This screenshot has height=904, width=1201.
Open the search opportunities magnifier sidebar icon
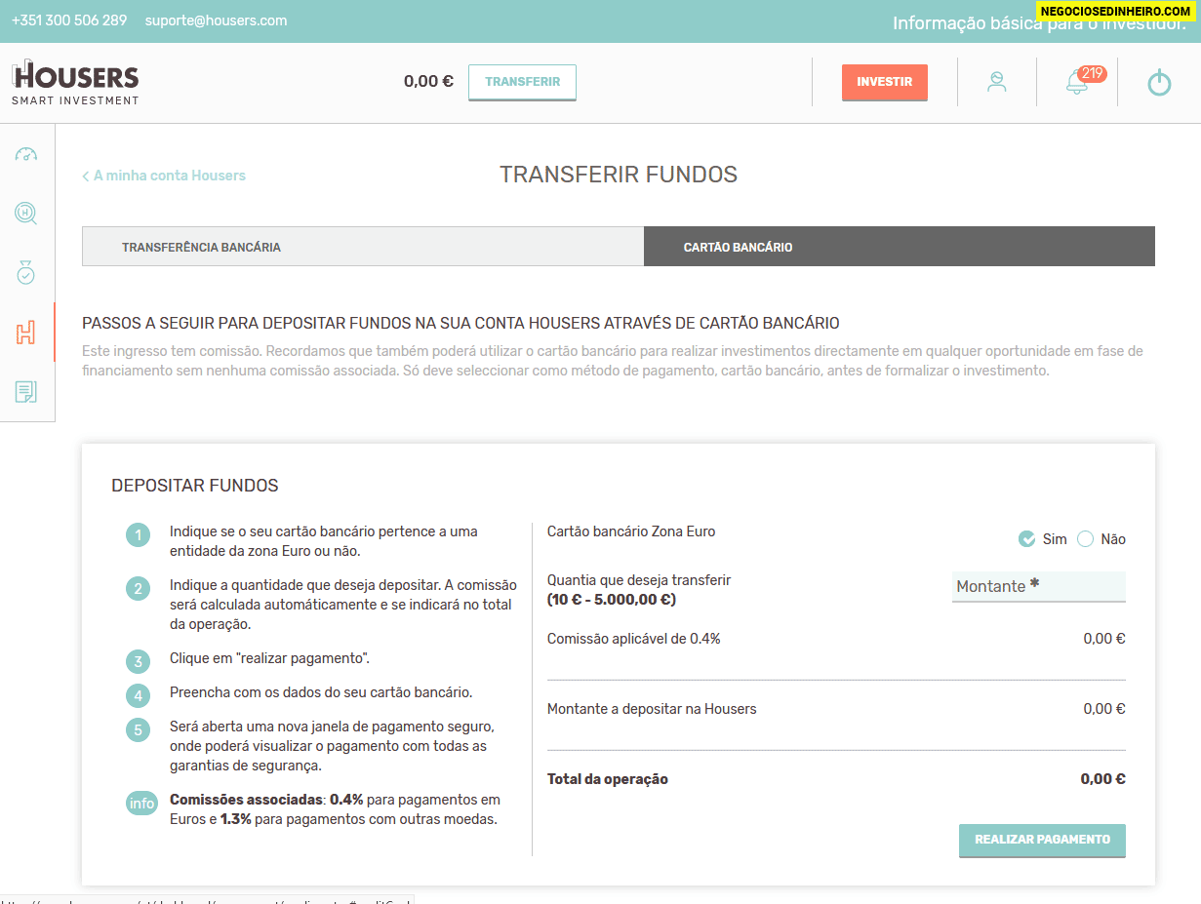coord(26,213)
